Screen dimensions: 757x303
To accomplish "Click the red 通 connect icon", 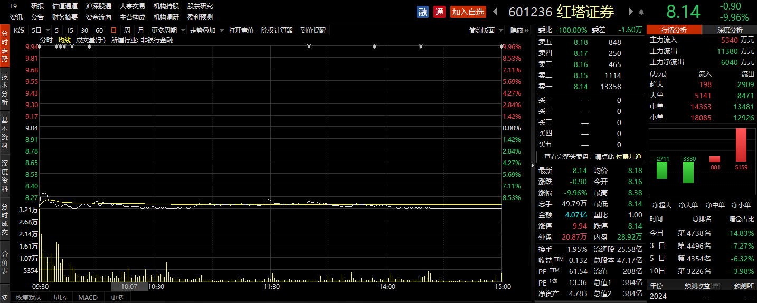I will 439,12.
